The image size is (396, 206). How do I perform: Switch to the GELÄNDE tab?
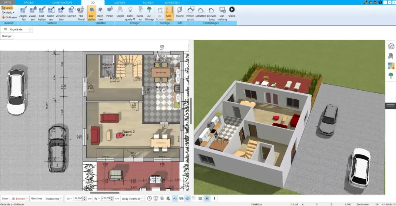119,2
